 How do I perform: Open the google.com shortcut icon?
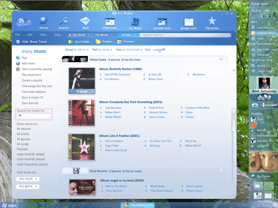[x=189, y=22]
